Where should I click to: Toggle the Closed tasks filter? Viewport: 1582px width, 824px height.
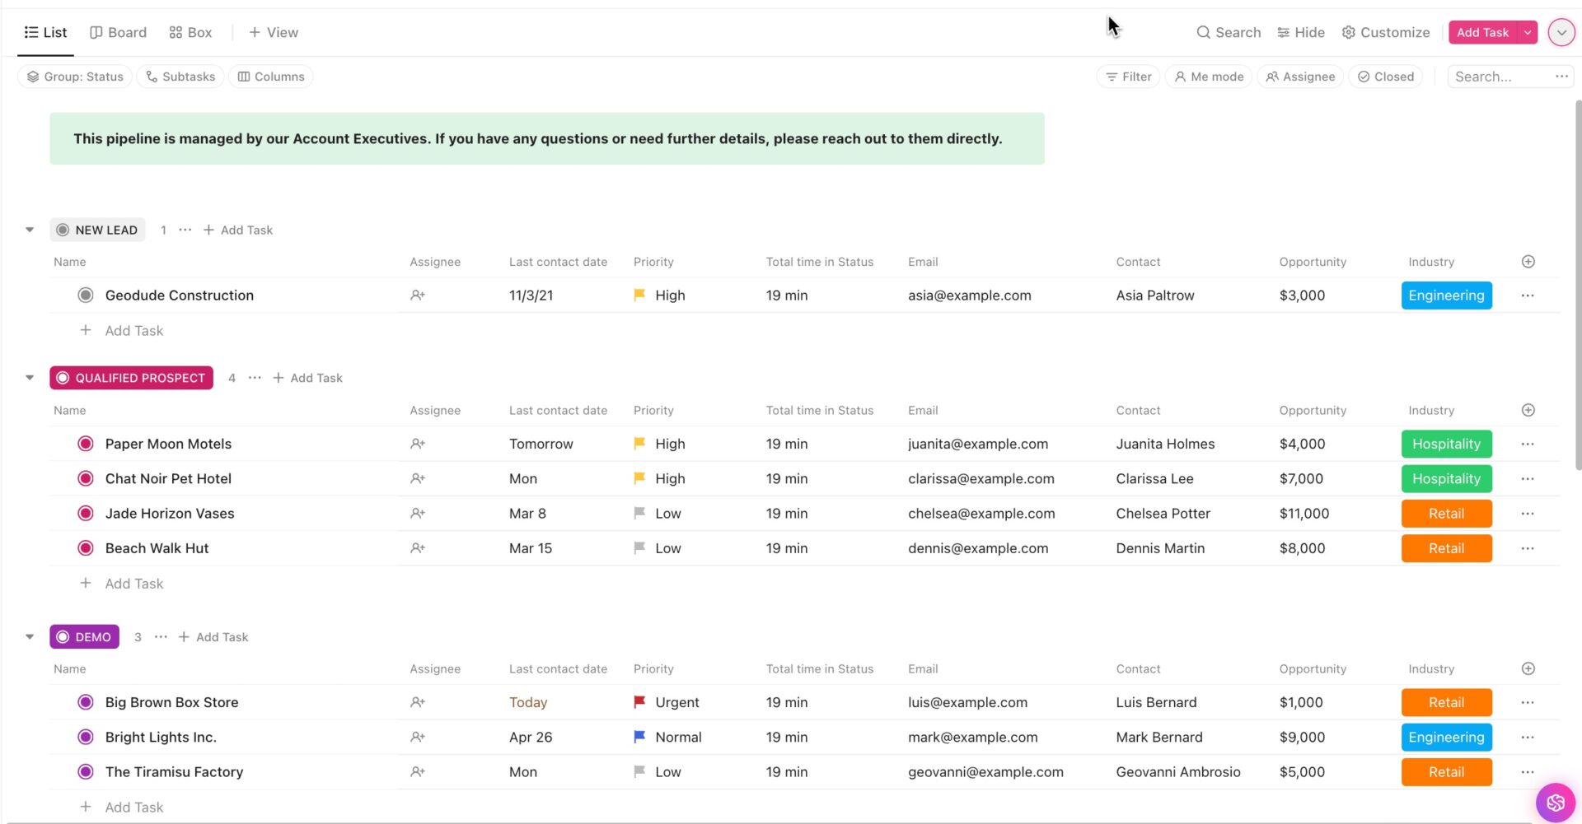click(1385, 77)
